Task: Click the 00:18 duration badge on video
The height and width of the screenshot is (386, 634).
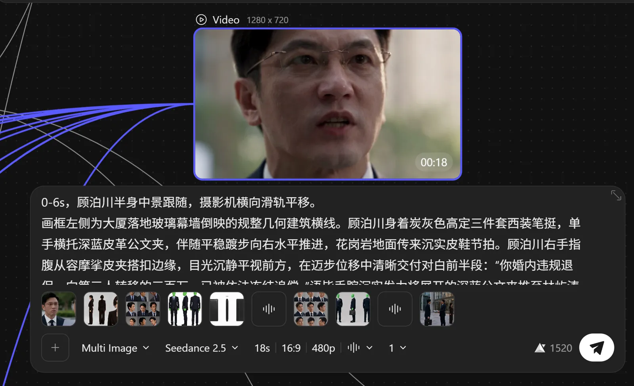Action: (433, 162)
